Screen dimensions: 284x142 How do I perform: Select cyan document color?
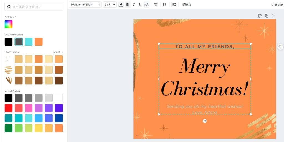(29, 42)
